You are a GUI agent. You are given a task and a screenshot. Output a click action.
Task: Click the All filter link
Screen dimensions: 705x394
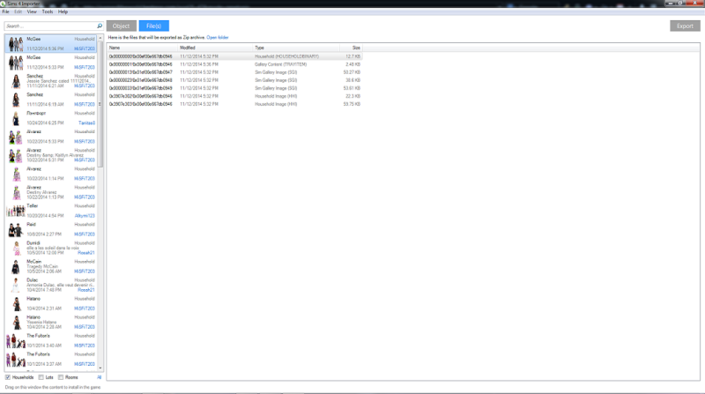click(100, 377)
